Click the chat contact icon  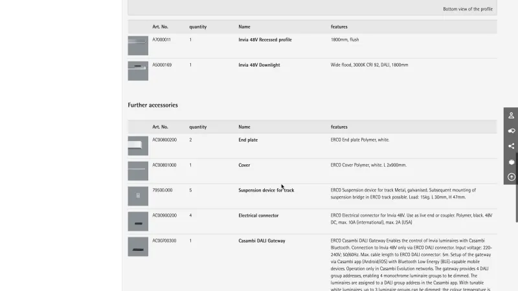[x=511, y=131]
